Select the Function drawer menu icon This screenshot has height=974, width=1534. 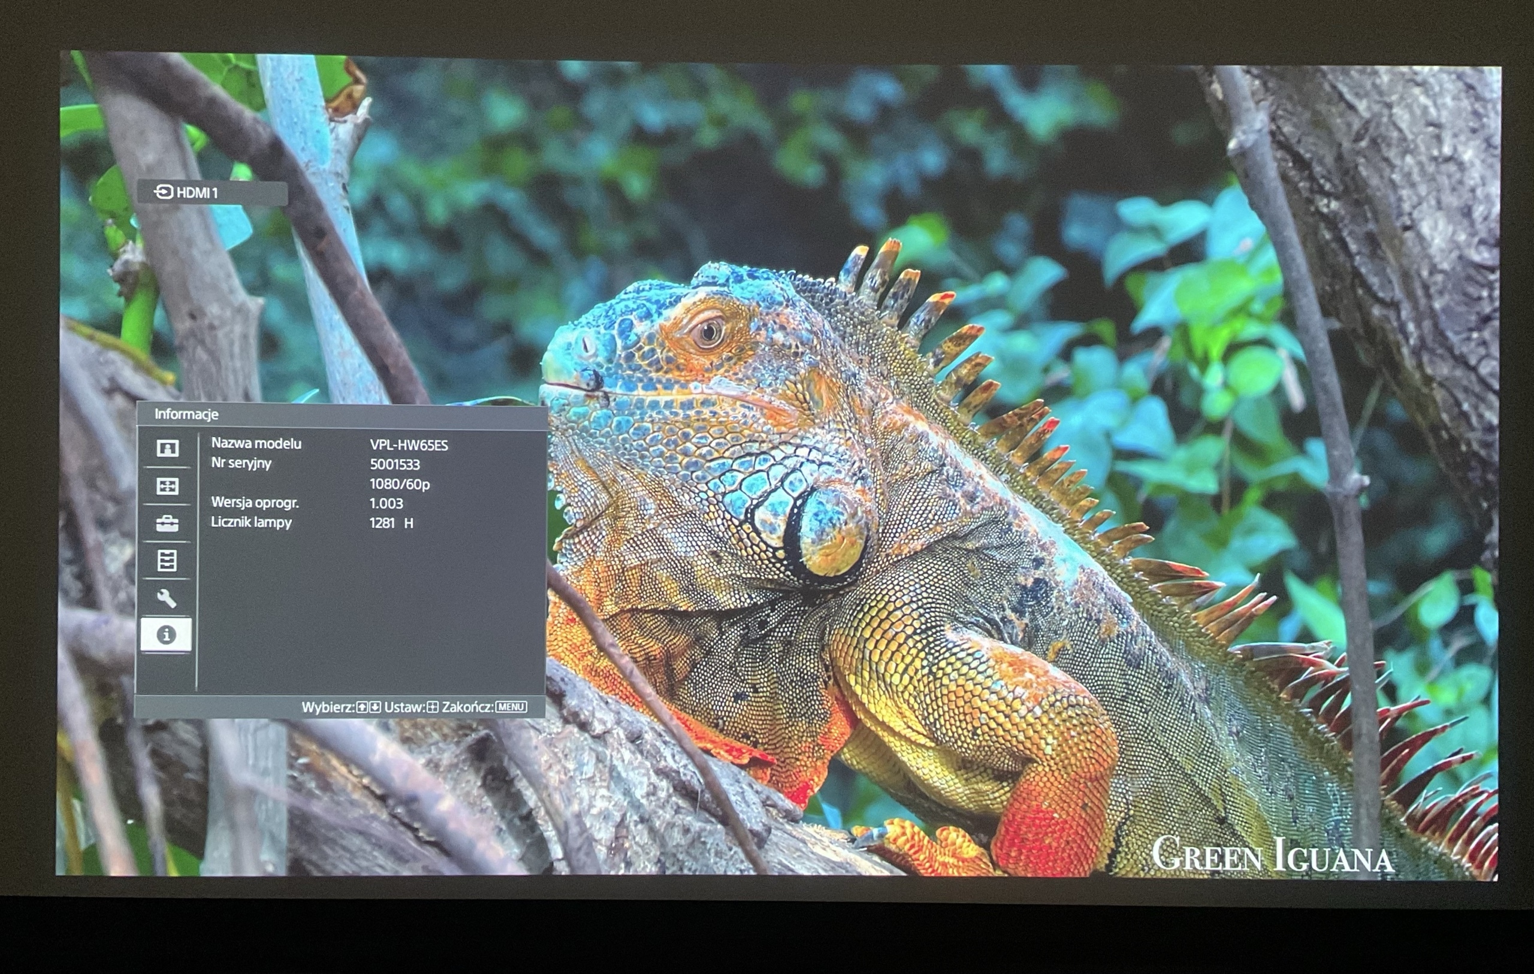pos(167,561)
